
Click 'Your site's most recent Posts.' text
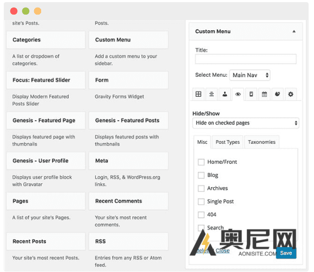point(45,258)
